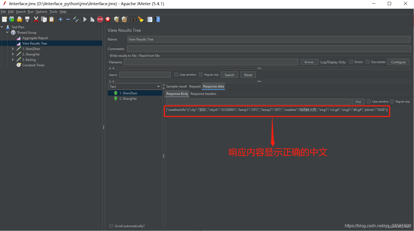Viewport: 414px width, 231px height.
Task: Click the Configure button
Action: pyautogui.click(x=398, y=62)
